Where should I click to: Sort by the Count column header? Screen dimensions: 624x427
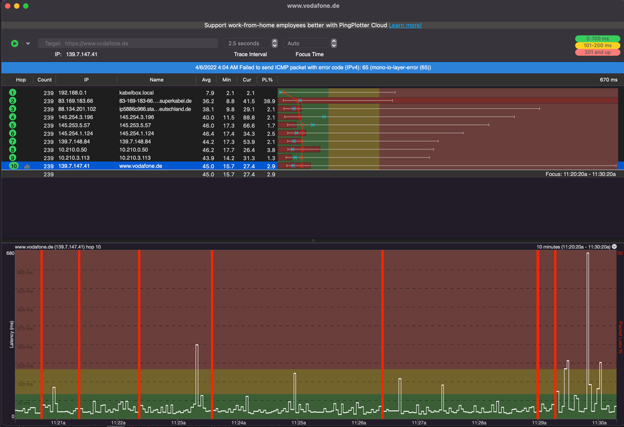(x=44, y=79)
